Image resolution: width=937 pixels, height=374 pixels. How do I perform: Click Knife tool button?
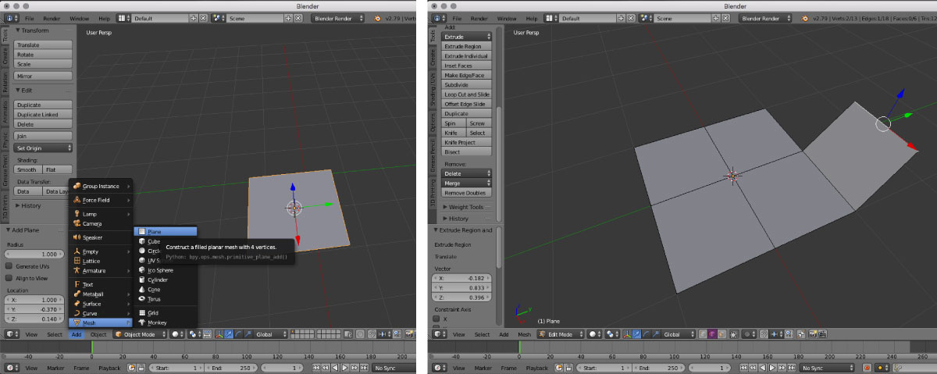coord(454,133)
